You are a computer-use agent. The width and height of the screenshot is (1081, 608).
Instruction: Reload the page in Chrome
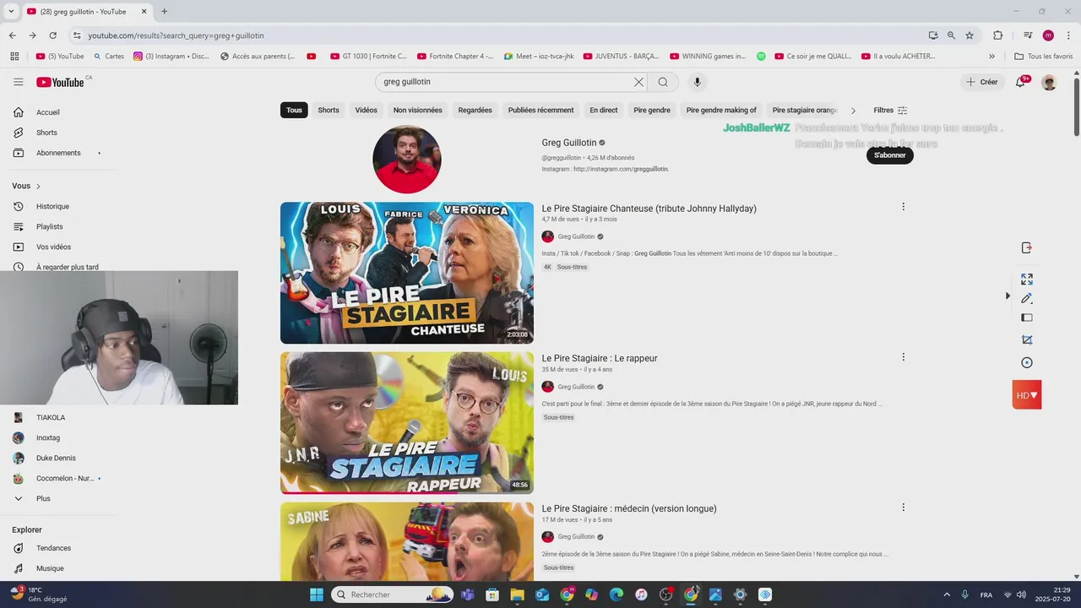[52, 35]
